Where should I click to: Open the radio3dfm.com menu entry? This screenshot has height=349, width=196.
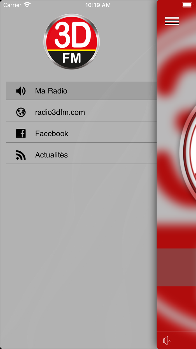point(81,112)
